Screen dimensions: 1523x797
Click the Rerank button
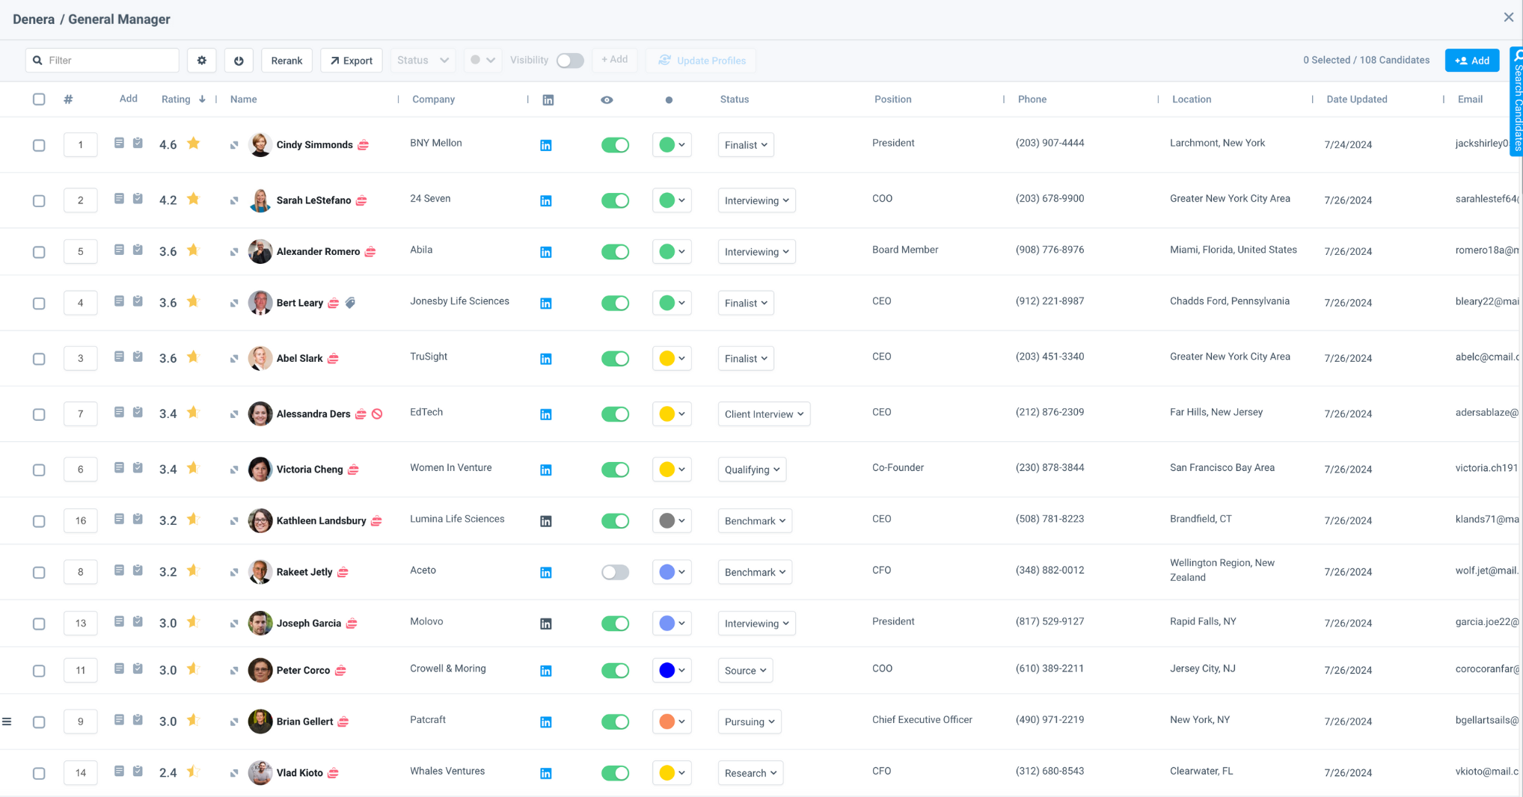point(286,60)
